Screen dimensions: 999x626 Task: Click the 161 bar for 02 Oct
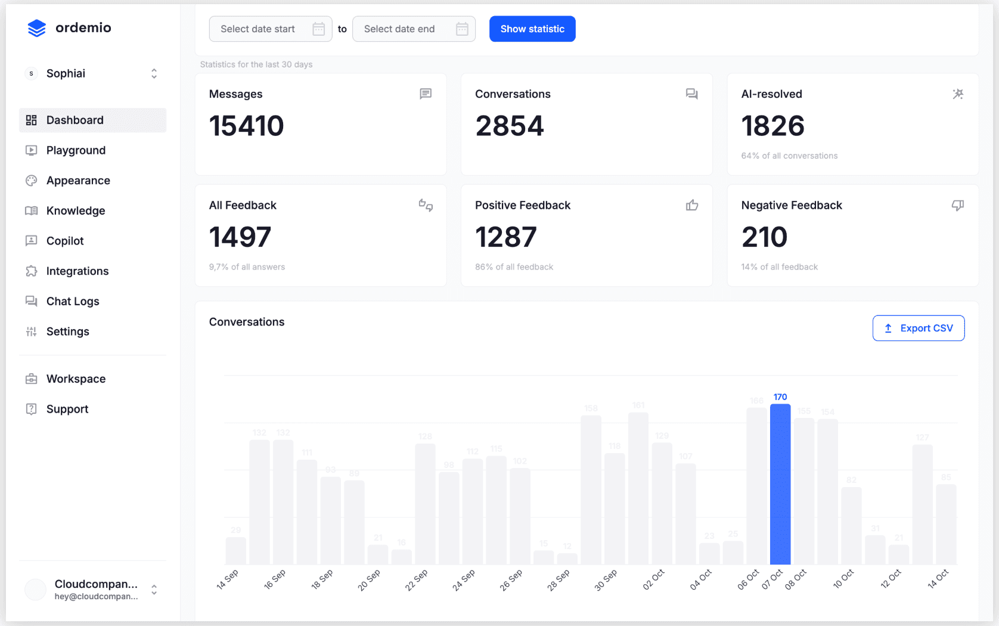[x=638, y=488]
